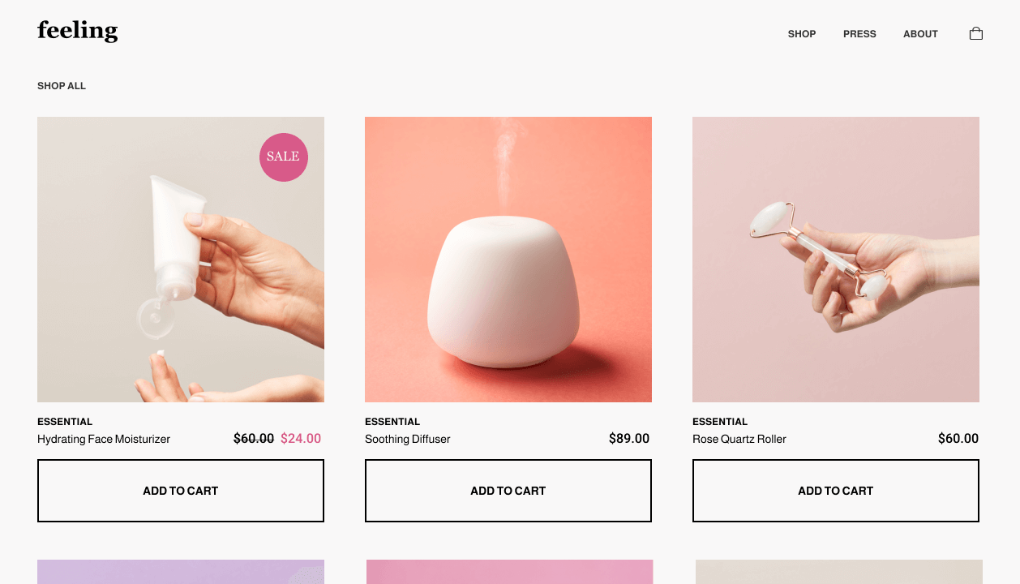Open the shopping bag cart icon
The image size is (1020, 584).
(x=976, y=33)
